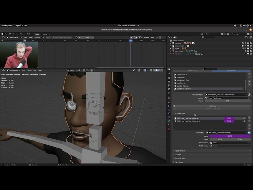The height and width of the screenshot is (190, 253).
Task: Toggle proportional editing in viewport
Action: tap(92, 70)
